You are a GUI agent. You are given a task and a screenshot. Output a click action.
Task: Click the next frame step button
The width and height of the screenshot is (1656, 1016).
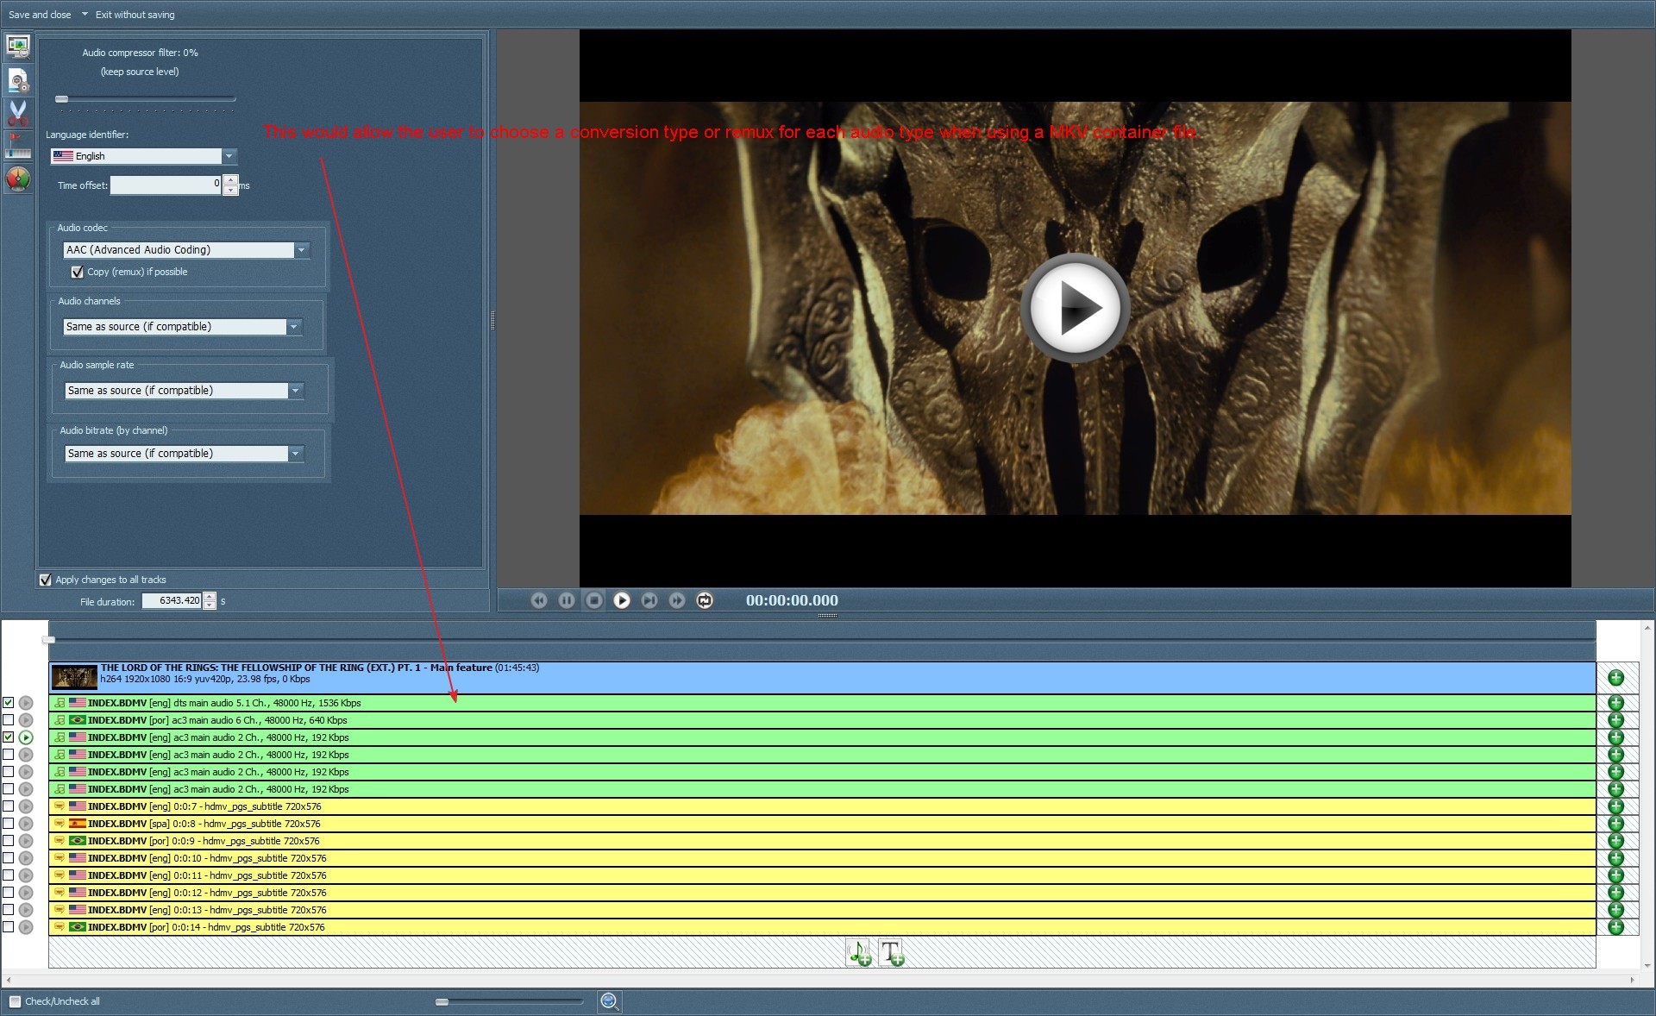click(x=649, y=600)
